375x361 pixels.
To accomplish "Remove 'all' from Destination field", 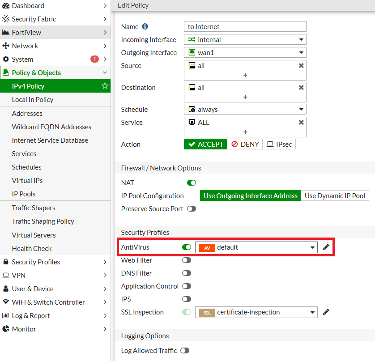I will (x=301, y=88).
